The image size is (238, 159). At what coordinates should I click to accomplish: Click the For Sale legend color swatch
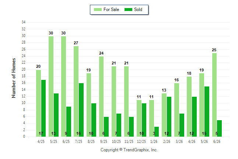click(98, 10)
